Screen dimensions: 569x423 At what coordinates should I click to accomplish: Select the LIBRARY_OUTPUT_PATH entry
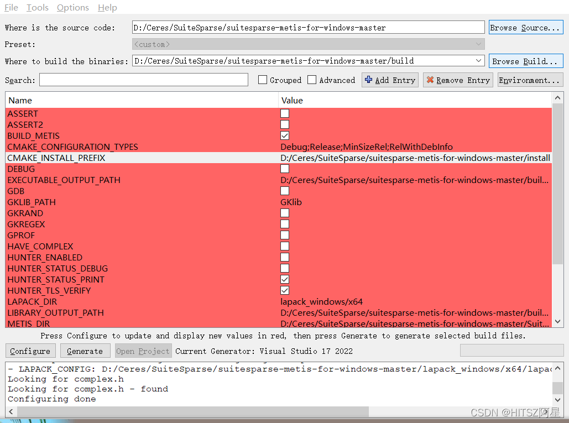(x=55, y=313)
